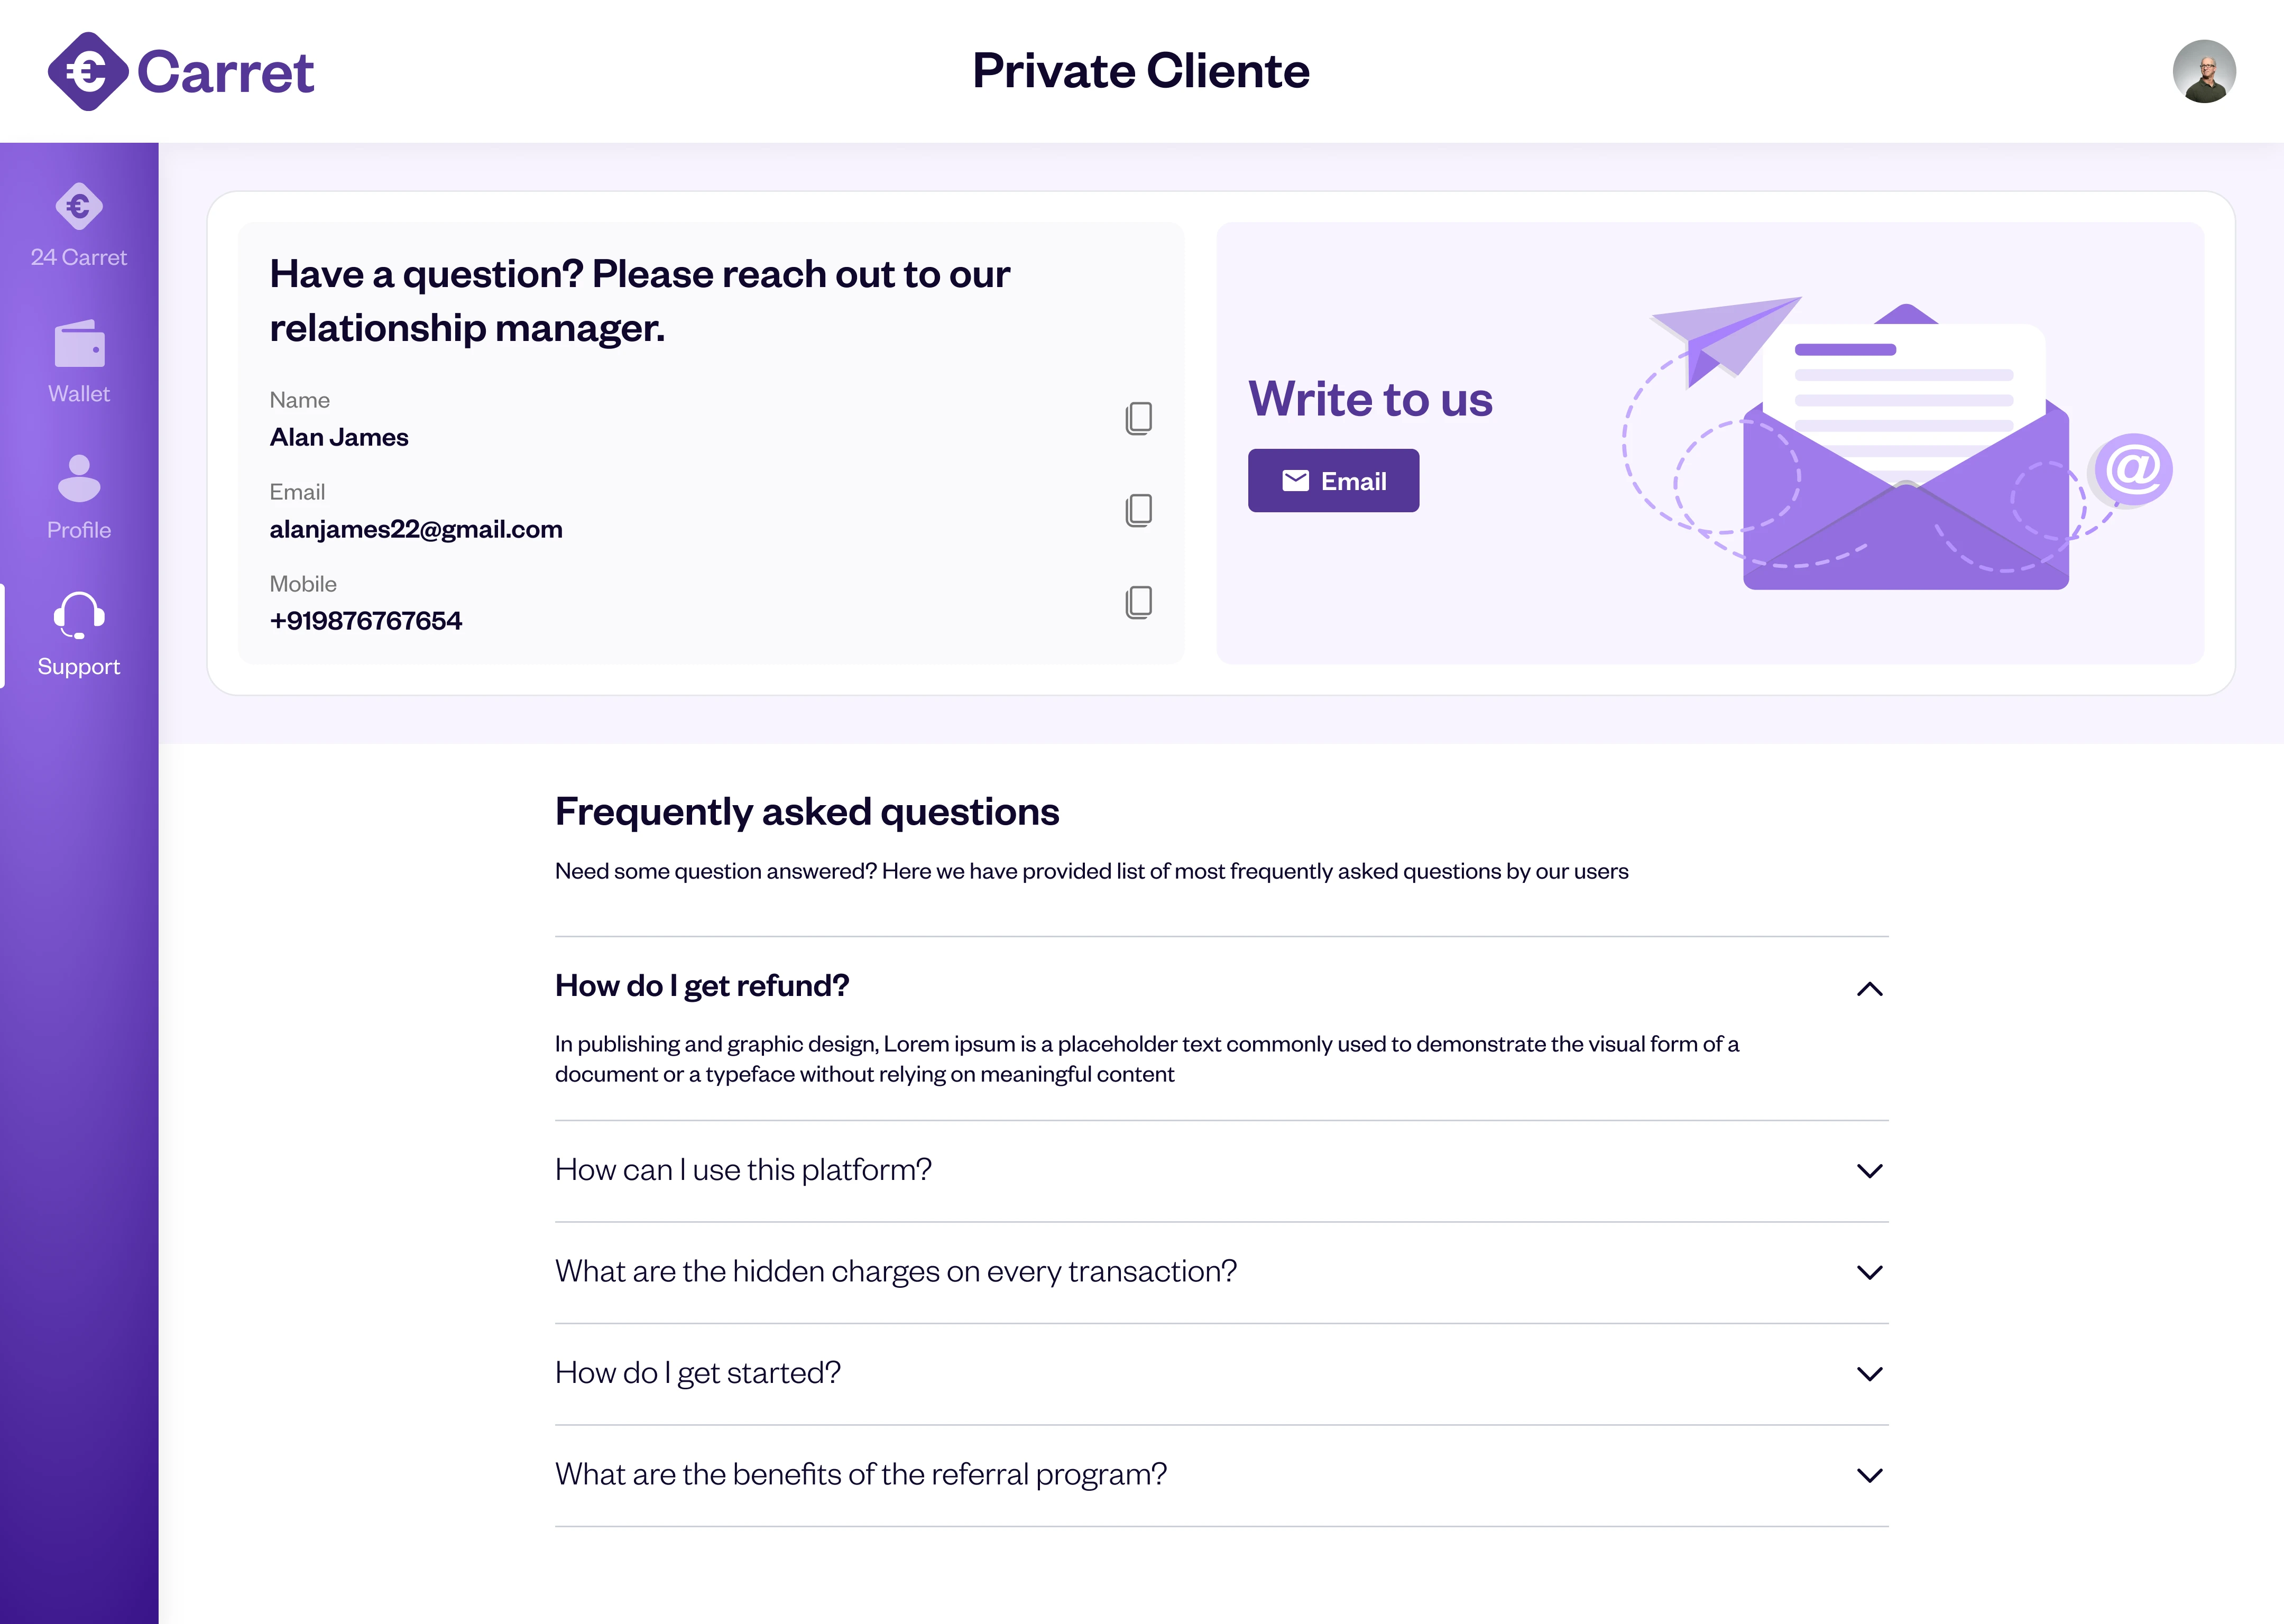Screen dimensions: 2284x1624
Task: Click the Support label in sidebar
Action: point(79,667)
